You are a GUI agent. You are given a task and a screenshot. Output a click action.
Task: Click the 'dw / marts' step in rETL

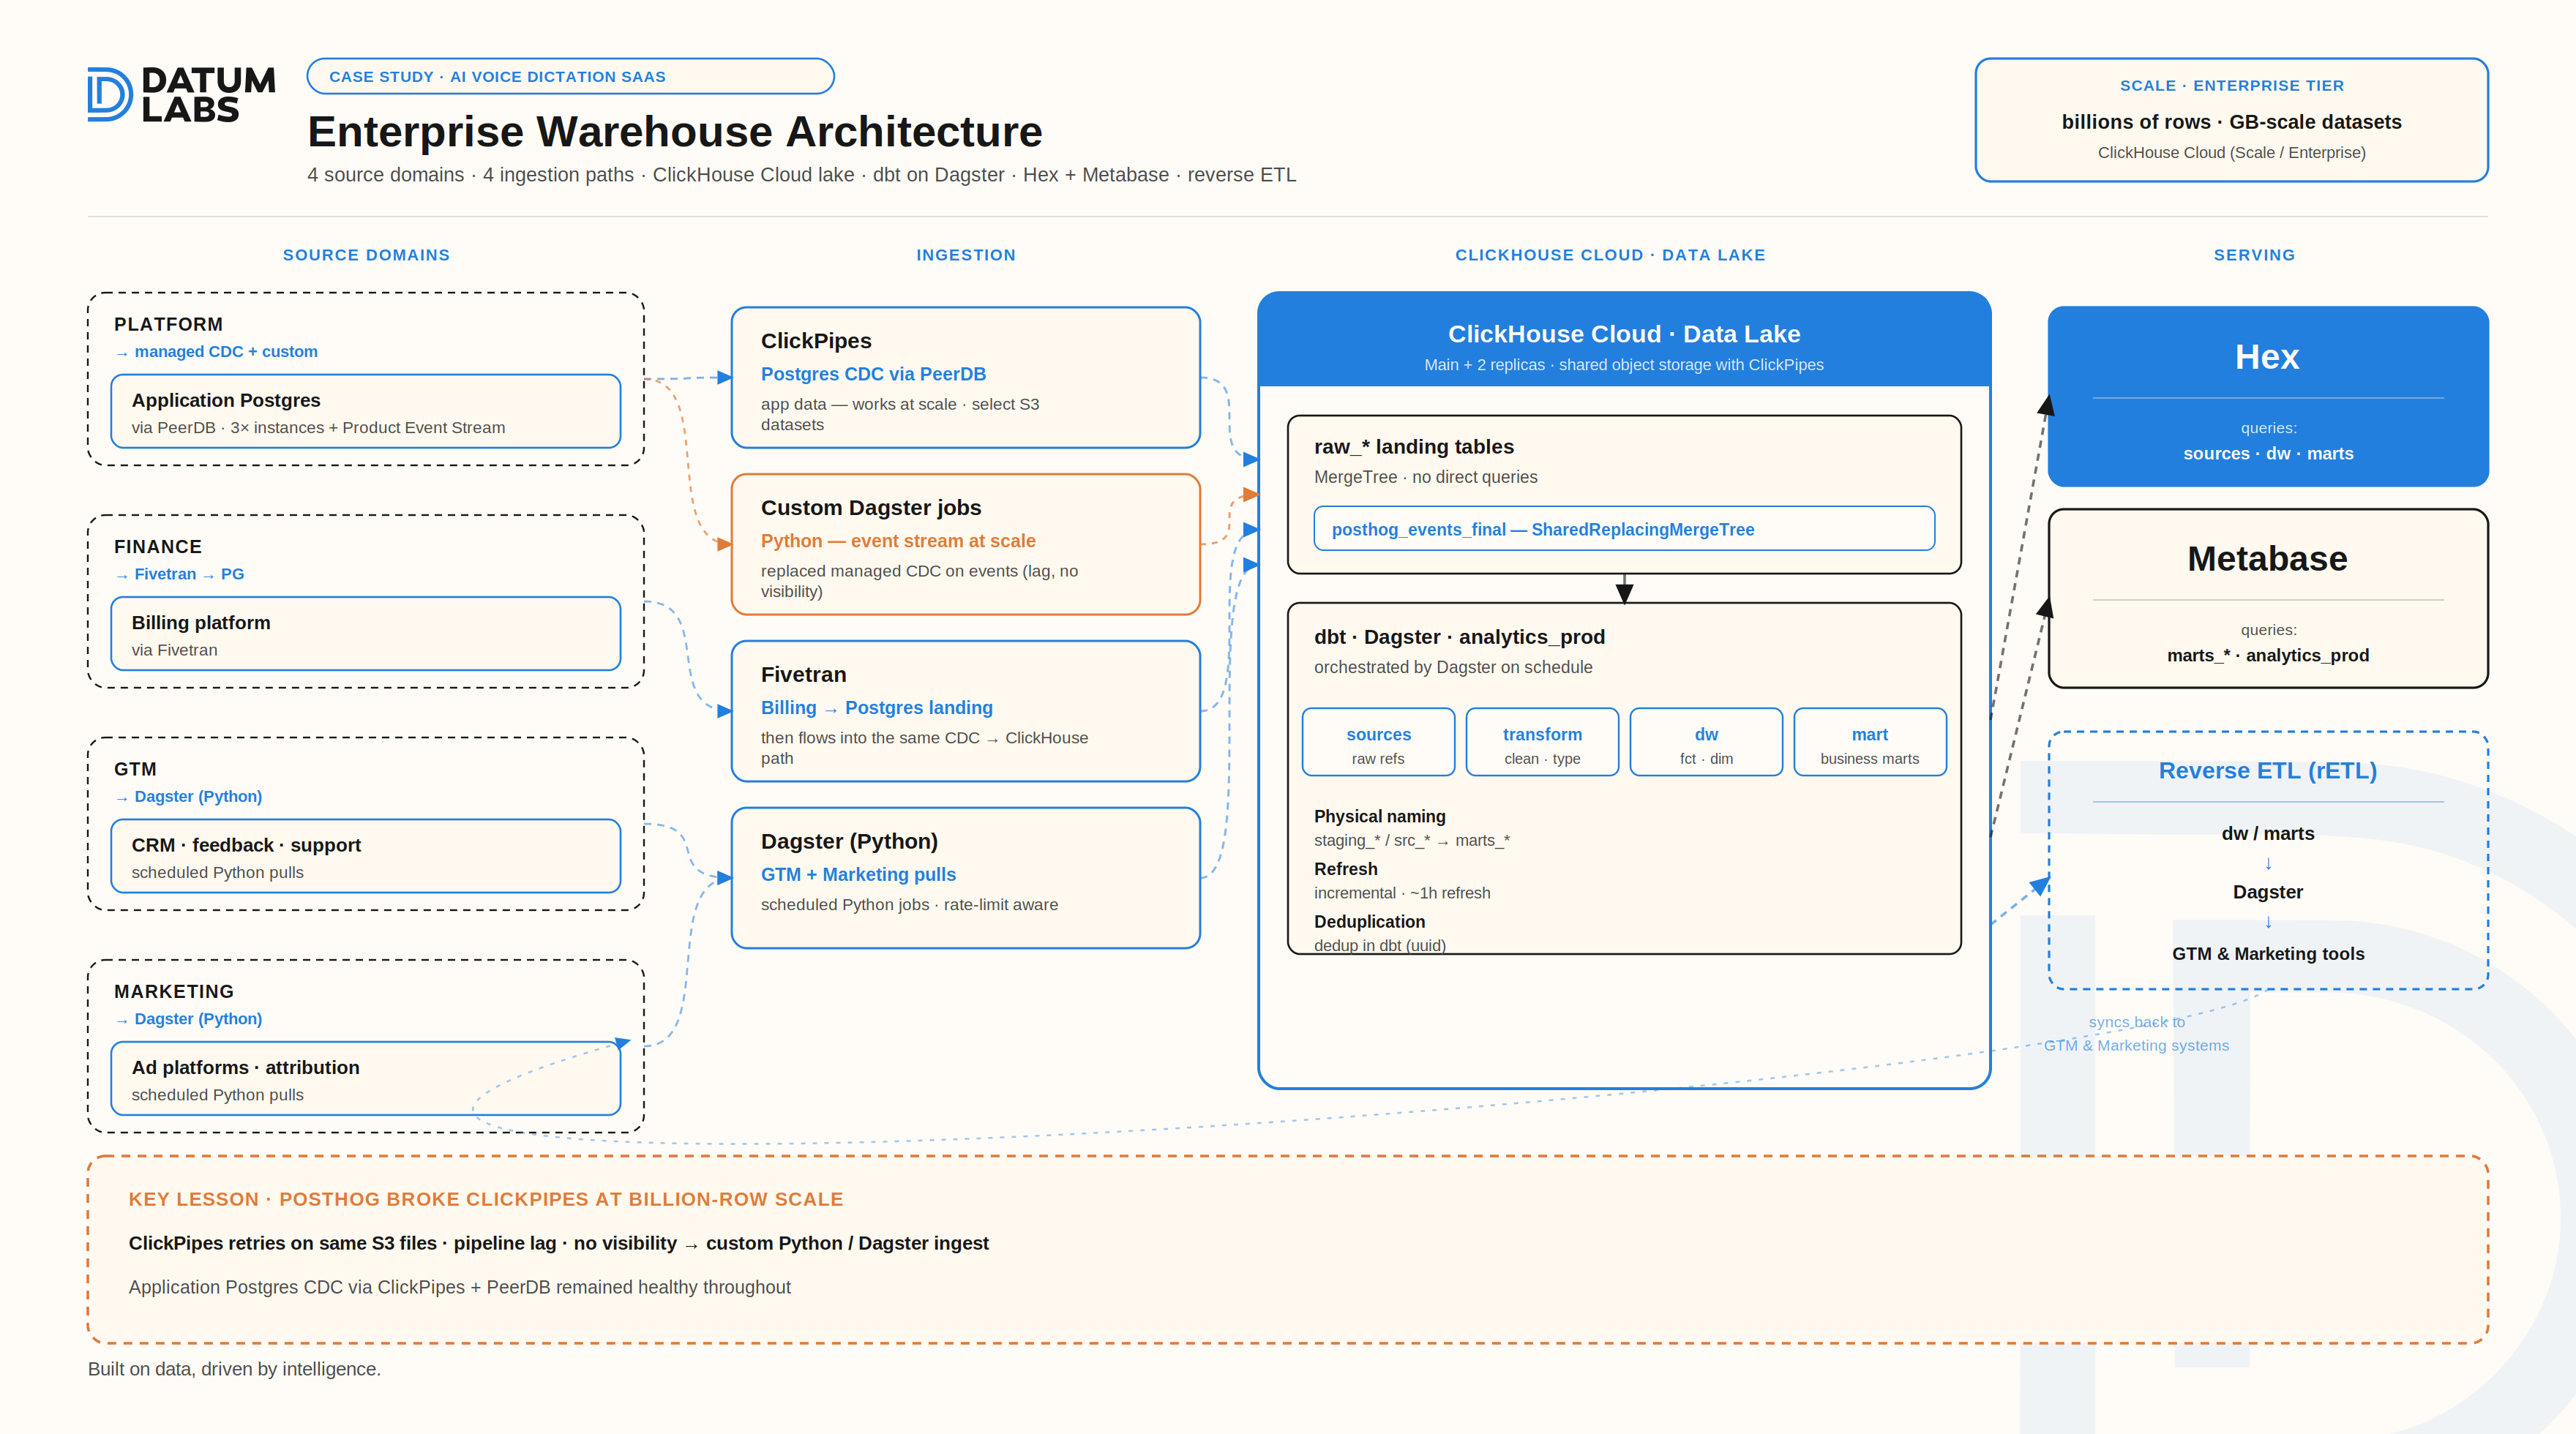(2267, 834)
